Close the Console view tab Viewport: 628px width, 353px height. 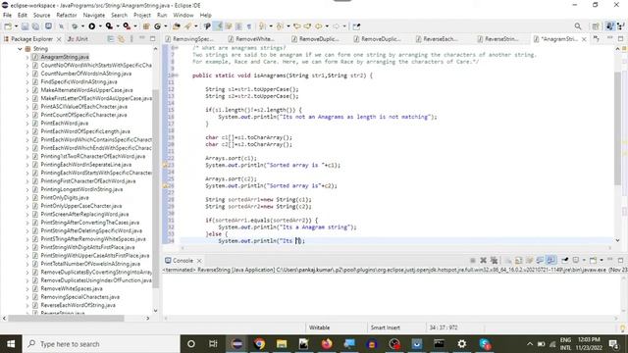pos(199,261)
